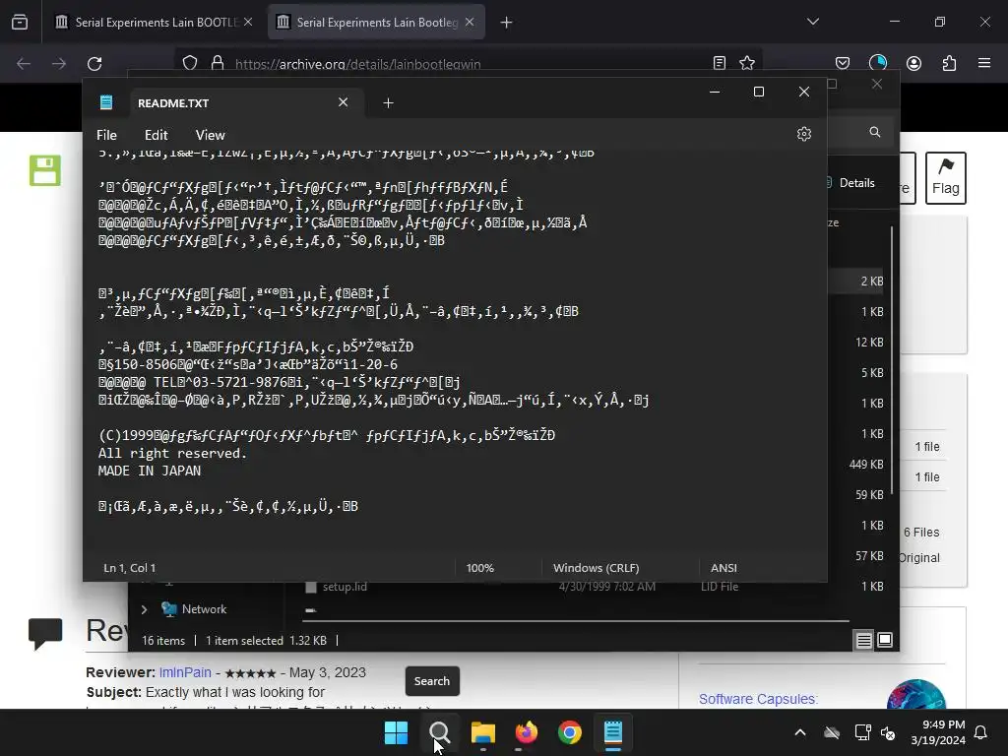The width and height of the screenshot is (1008, 756).
Task: Open Windows Search from taskbar
Action: pos(440,732)
